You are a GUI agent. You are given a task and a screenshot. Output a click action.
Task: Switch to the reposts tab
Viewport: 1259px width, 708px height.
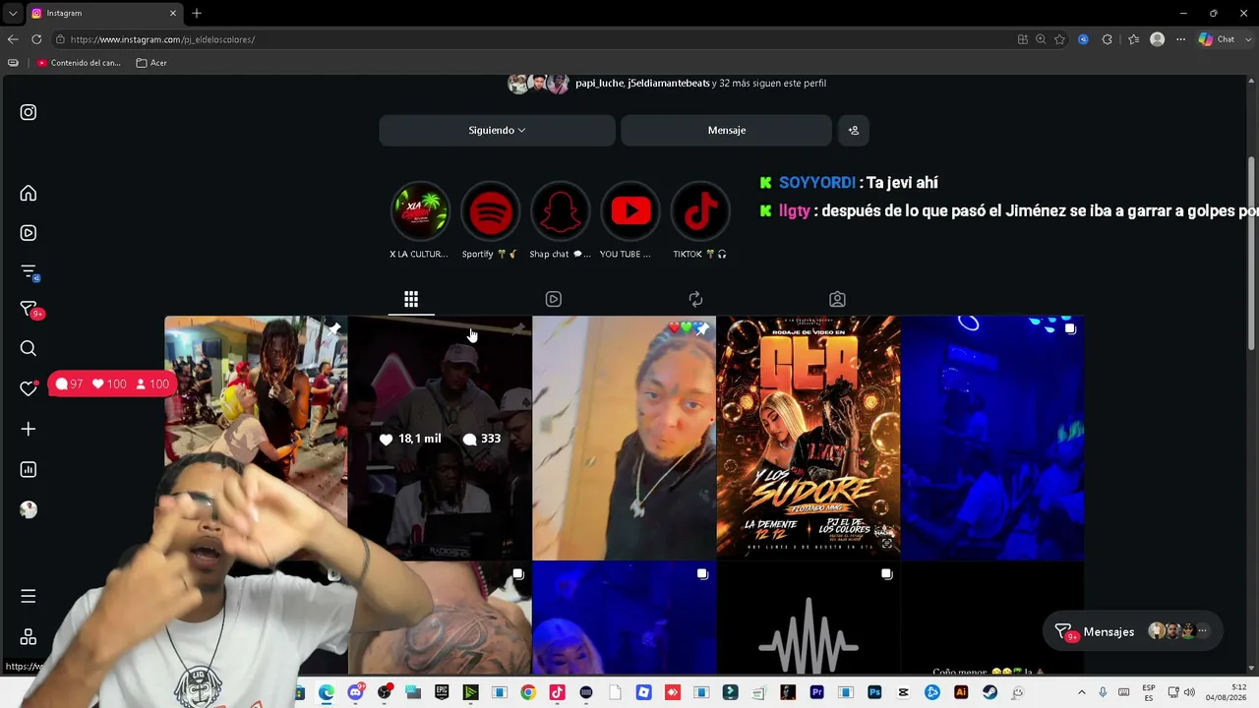pyautogui.click(x=695, y=299)
